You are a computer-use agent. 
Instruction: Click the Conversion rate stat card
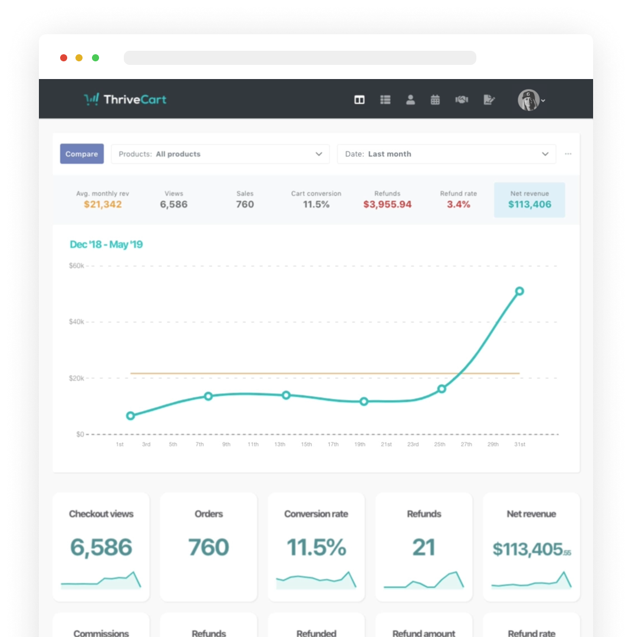tap(316, 547)
